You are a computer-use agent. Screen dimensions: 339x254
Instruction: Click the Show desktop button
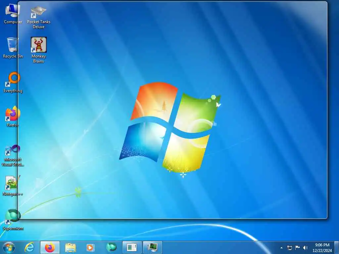coord(337,247)
